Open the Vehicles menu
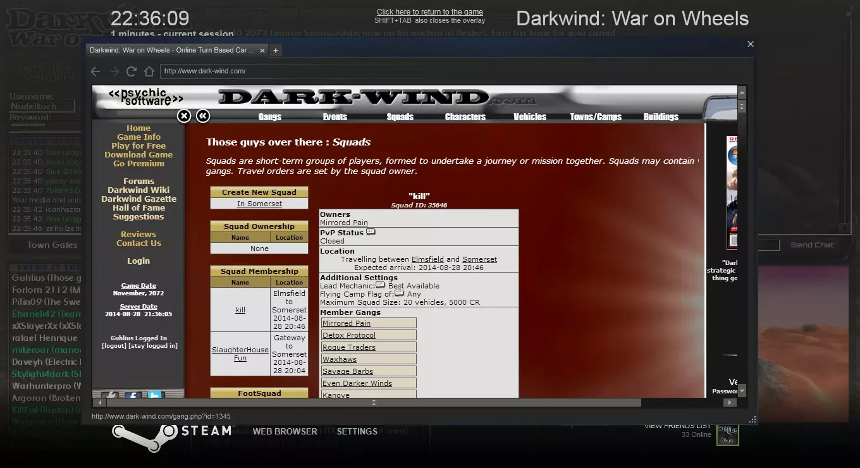This screenshot has height=468, width=860. 530,117
